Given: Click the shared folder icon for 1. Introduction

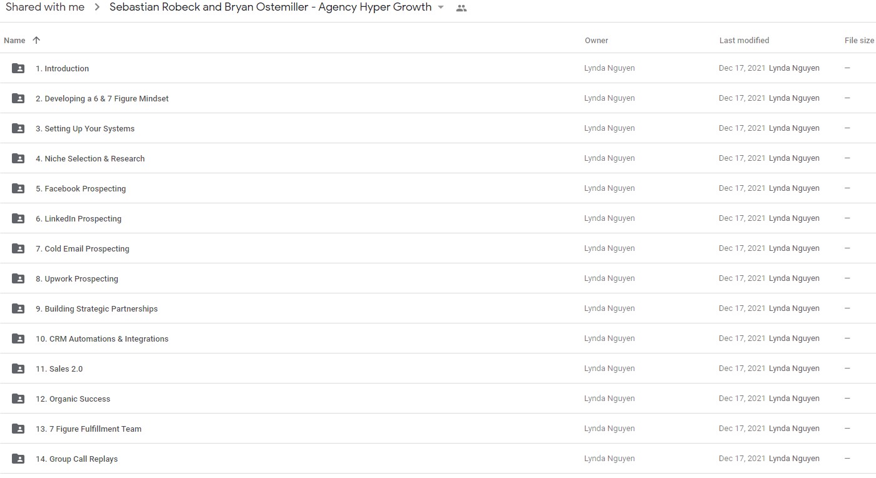Looking at the screenshot, I should (x=18, y=68).
